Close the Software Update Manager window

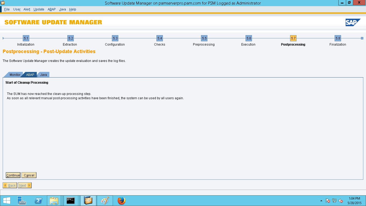click(x=359, y=3)
